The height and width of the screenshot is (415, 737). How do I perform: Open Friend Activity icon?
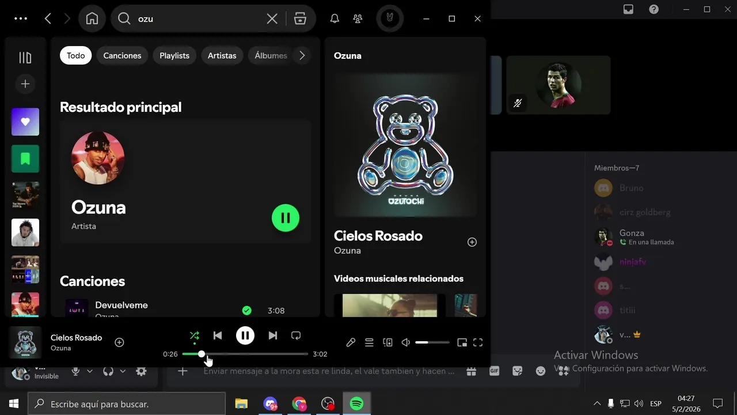point(358,18)
